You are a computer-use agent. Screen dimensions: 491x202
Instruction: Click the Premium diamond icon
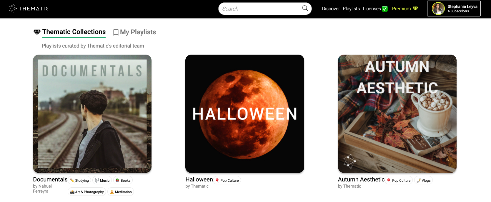(x=415, y=9)
